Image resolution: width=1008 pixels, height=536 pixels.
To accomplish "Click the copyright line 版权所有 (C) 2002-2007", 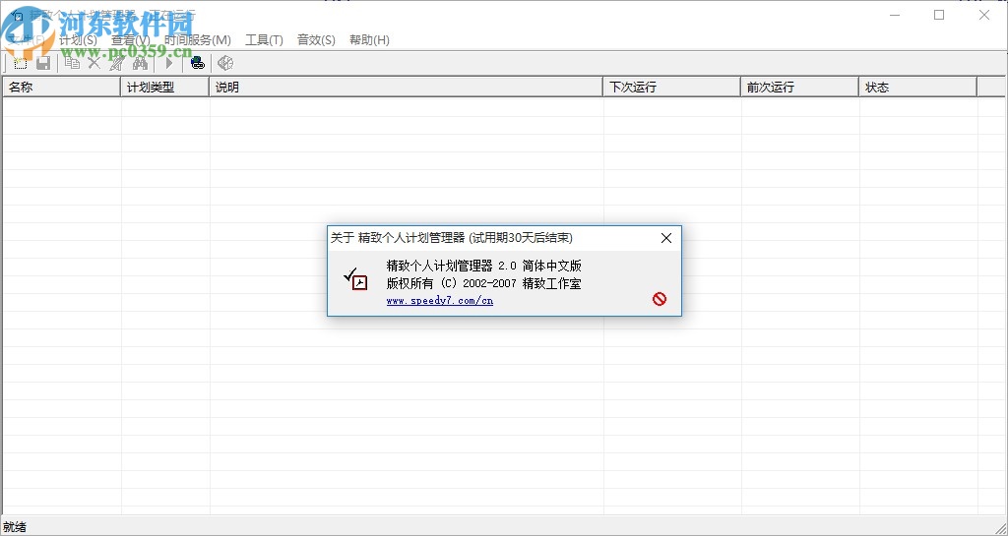I will (451, 283).
